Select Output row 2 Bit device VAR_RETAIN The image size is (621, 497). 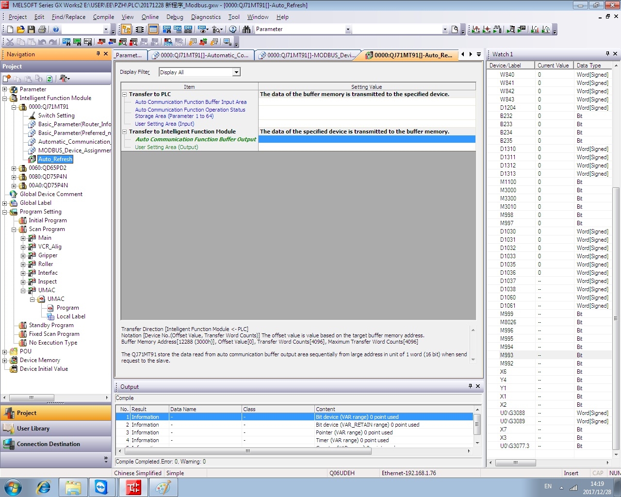[294, 425]
